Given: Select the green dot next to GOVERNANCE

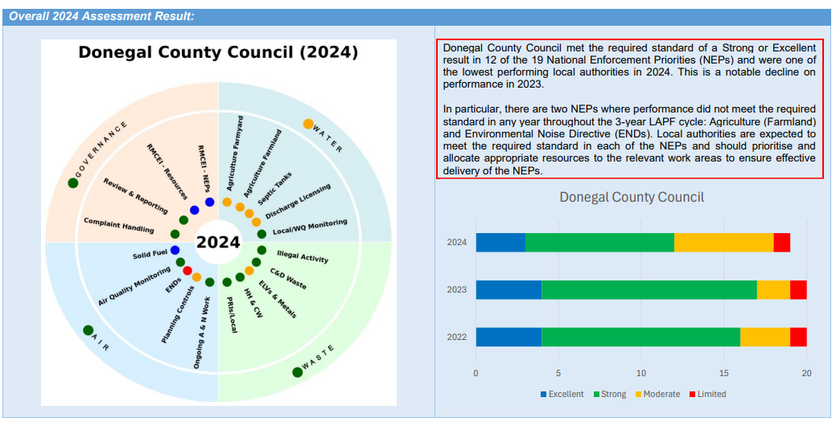Looking at the screenshot, I should coord(73,183).
